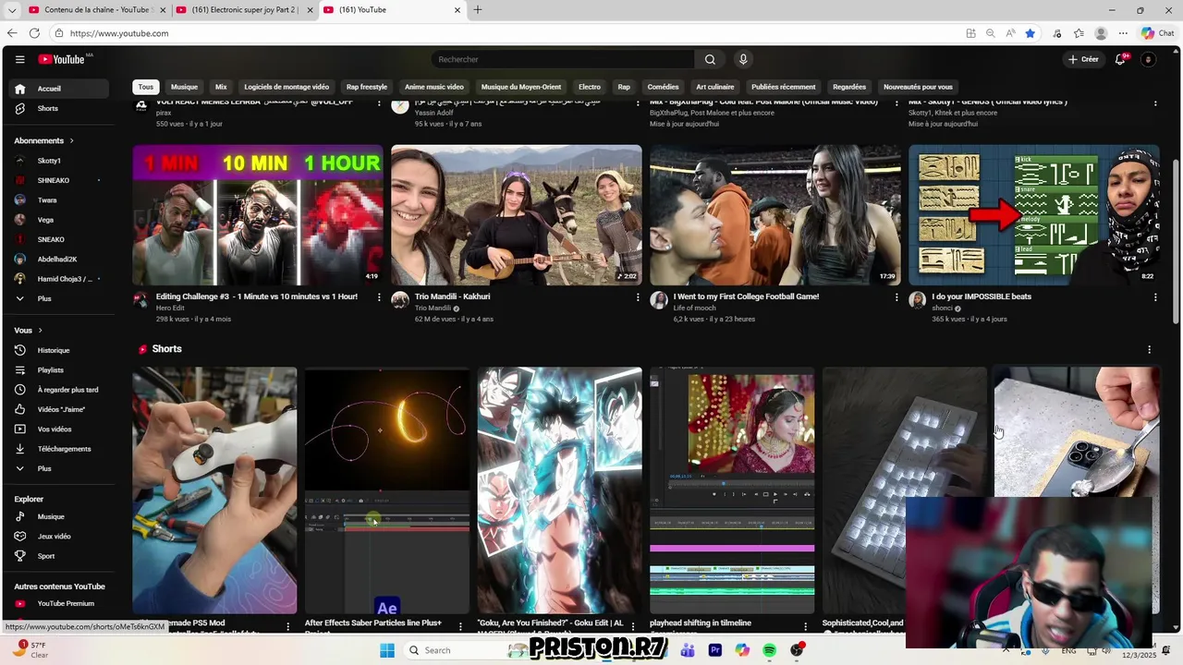Viewport: 1183px width, 665px height.
Task: Select the Tous filter chip
Action: tap(146, 87)
